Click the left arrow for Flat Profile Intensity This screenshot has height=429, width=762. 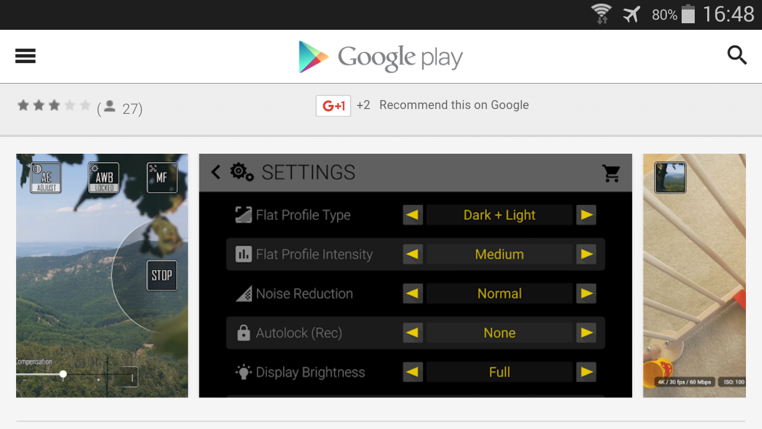(413, 254)
